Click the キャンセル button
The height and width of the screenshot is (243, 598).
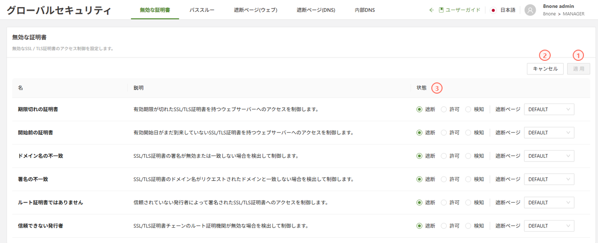pos(545,69)
